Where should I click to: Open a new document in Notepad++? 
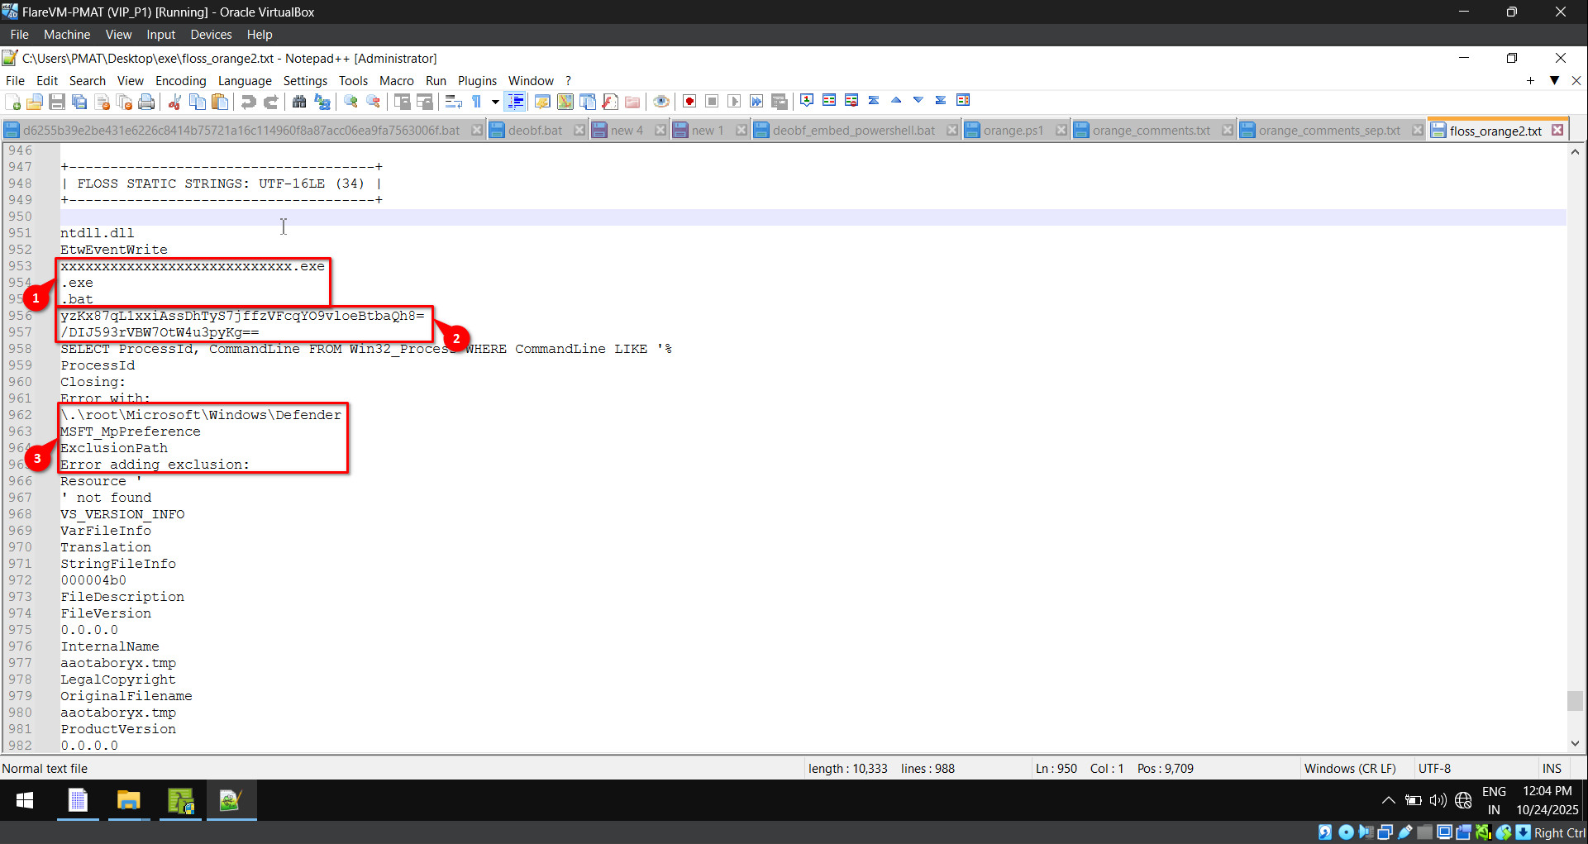pos(12,100)
